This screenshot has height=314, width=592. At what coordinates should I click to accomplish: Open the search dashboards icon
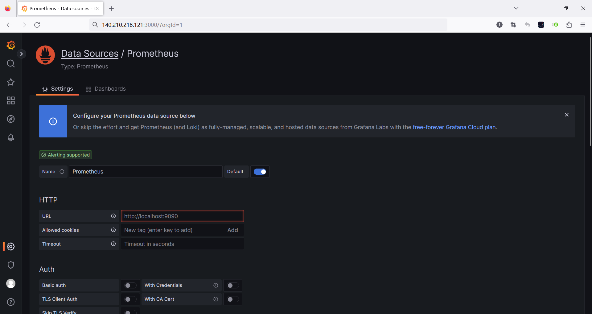tap(11, 64)
